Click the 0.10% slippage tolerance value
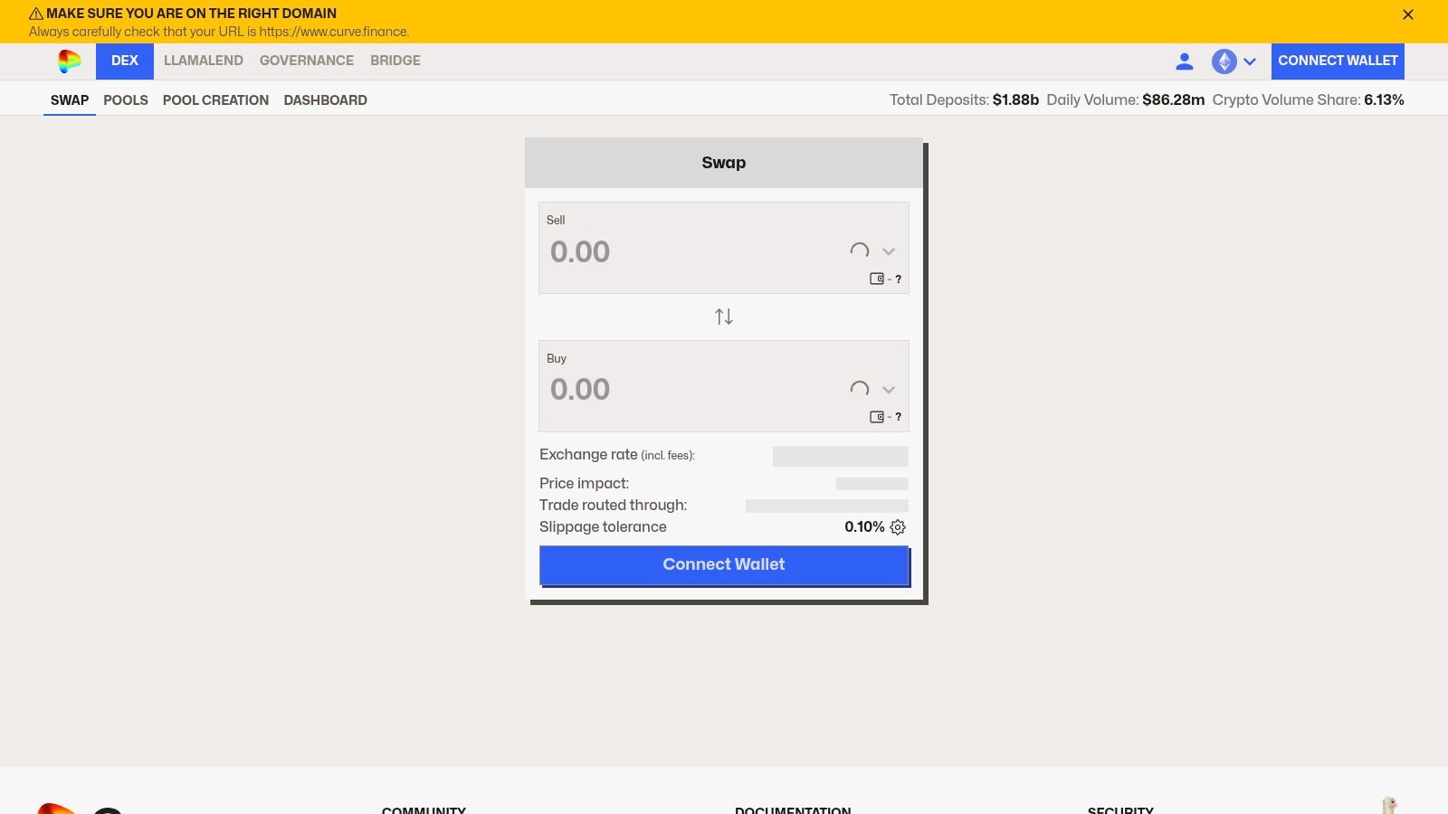The width and height of the screenshot is (1448, 814). click(864, 526)
